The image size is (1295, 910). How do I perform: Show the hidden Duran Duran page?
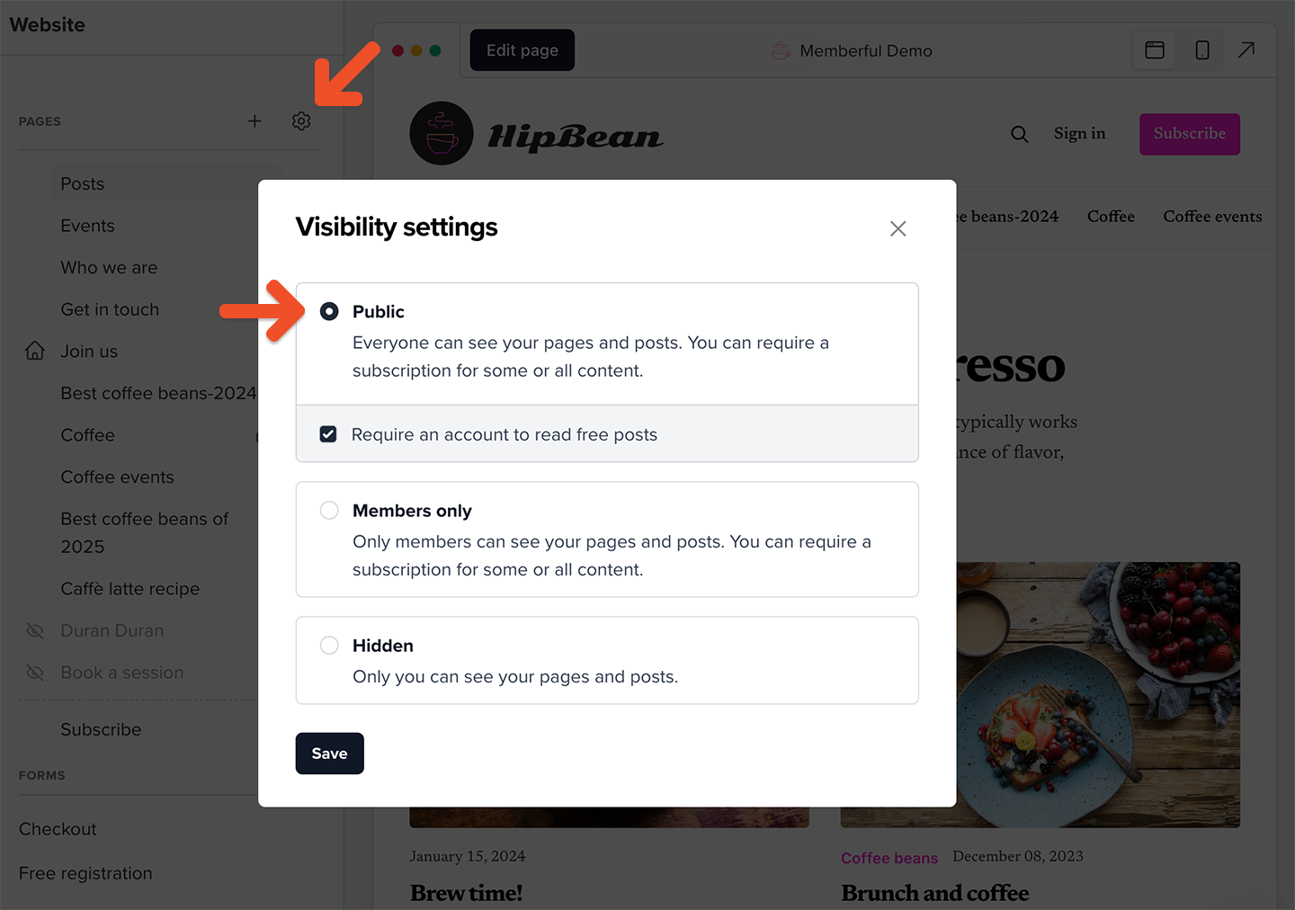coord(34,630)
